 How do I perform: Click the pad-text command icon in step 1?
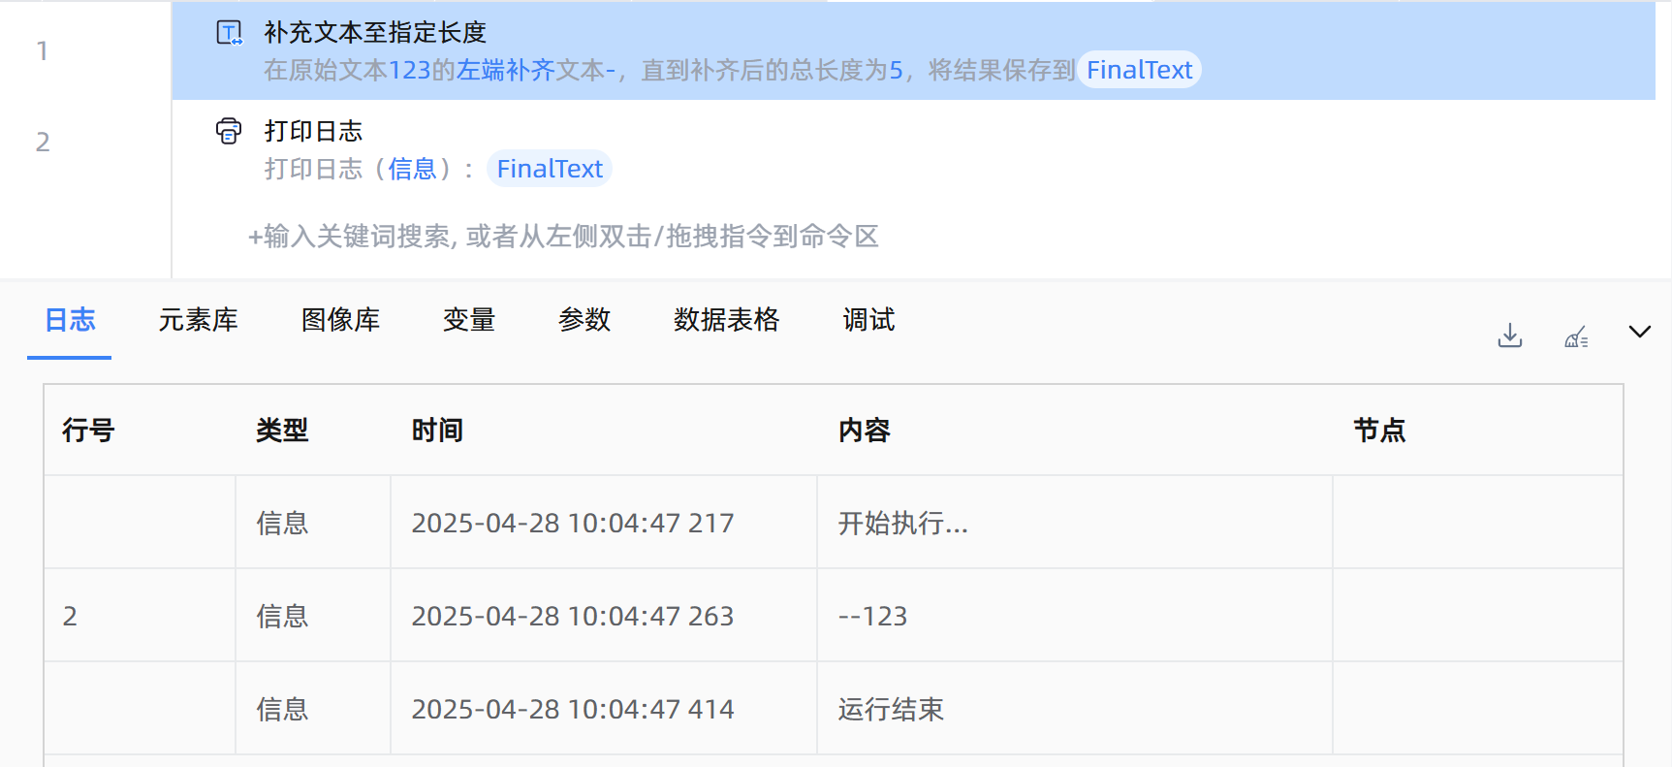[x=229, y=33]
